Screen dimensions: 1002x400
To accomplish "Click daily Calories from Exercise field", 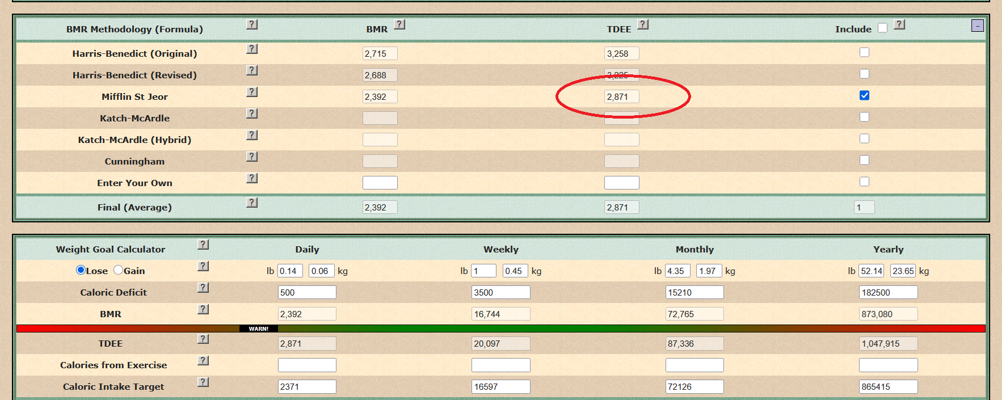I will [307, 365].
